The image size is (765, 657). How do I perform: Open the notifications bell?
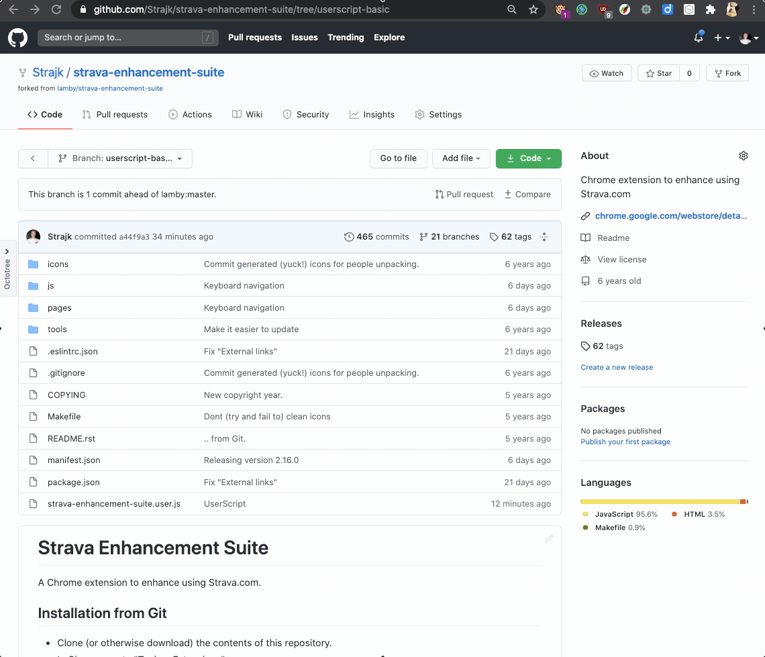click(x=699, y=37)
